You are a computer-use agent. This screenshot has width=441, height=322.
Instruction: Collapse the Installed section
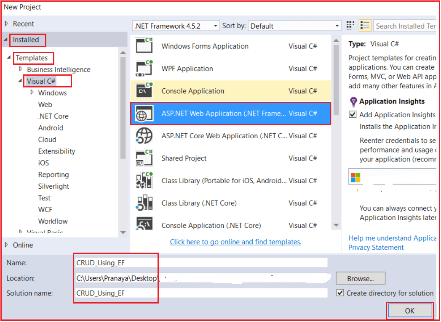pyautogui.click(x=6, y=40)
